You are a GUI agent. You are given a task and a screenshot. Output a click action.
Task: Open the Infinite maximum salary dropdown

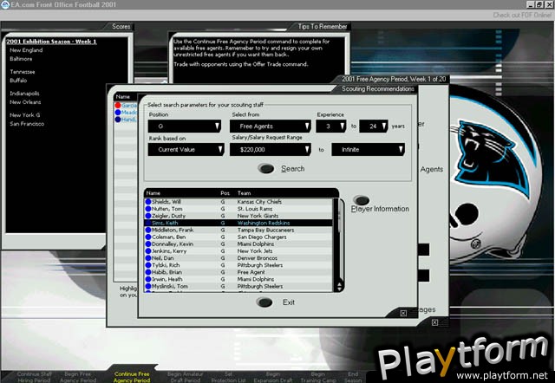tap(368, 150)
